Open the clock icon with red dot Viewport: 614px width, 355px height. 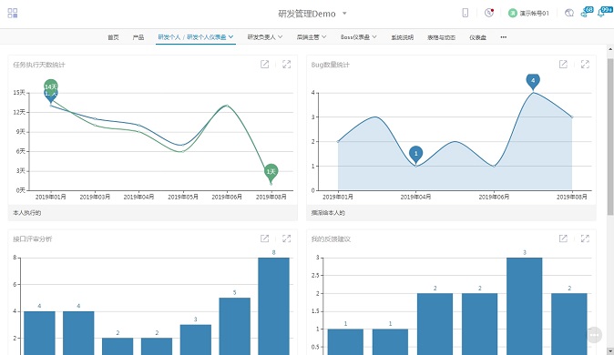(x=489, y=13)
